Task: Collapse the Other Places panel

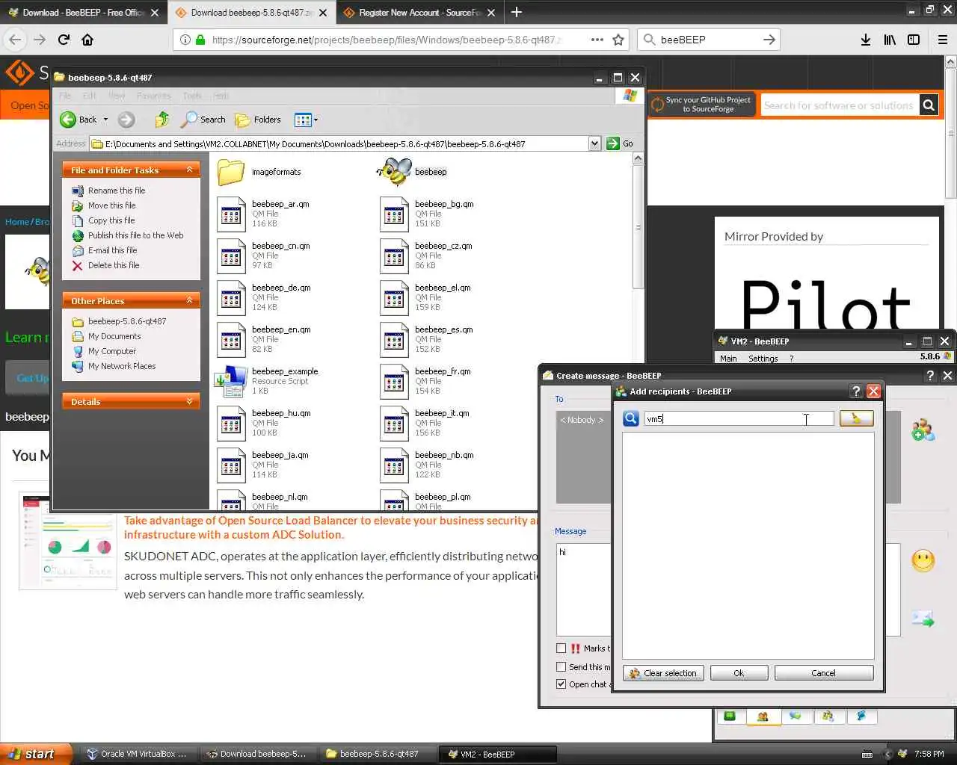Action: (189, 300)
